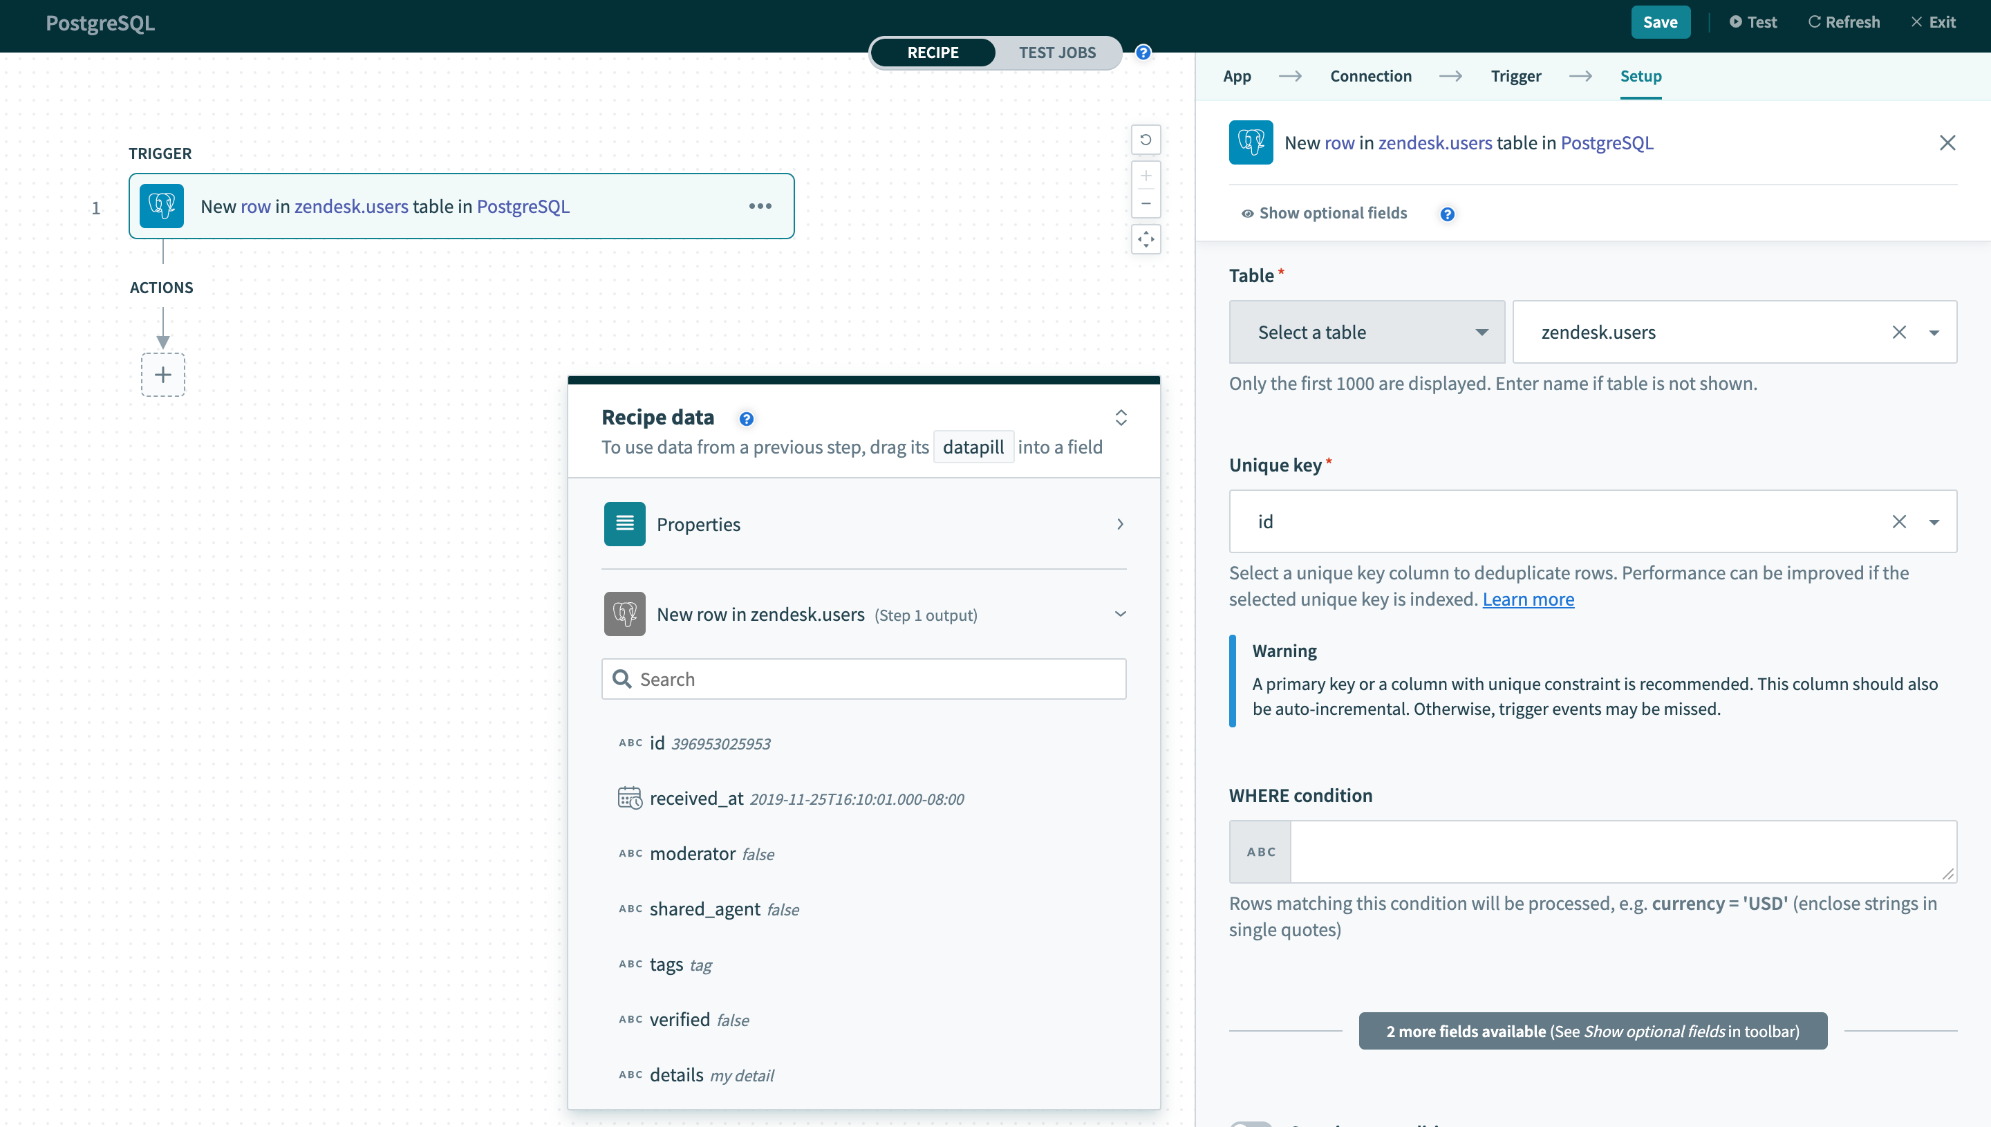The height and width of the screenshot is (1127, 1991).
Task: Expand the New row in zendesk.users step
Action: 1120,614
